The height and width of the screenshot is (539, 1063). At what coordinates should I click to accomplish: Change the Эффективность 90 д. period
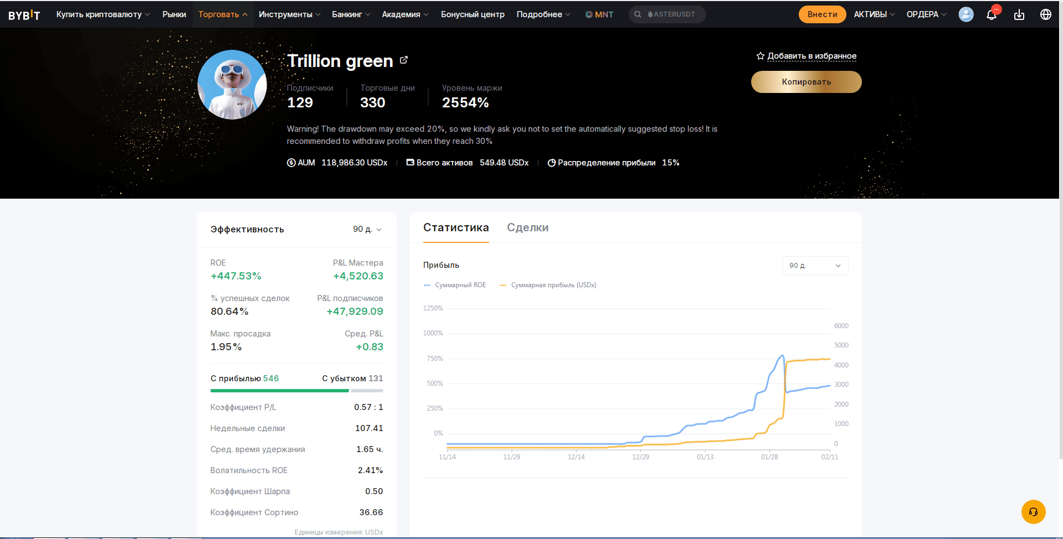click(x=367, y=229)
